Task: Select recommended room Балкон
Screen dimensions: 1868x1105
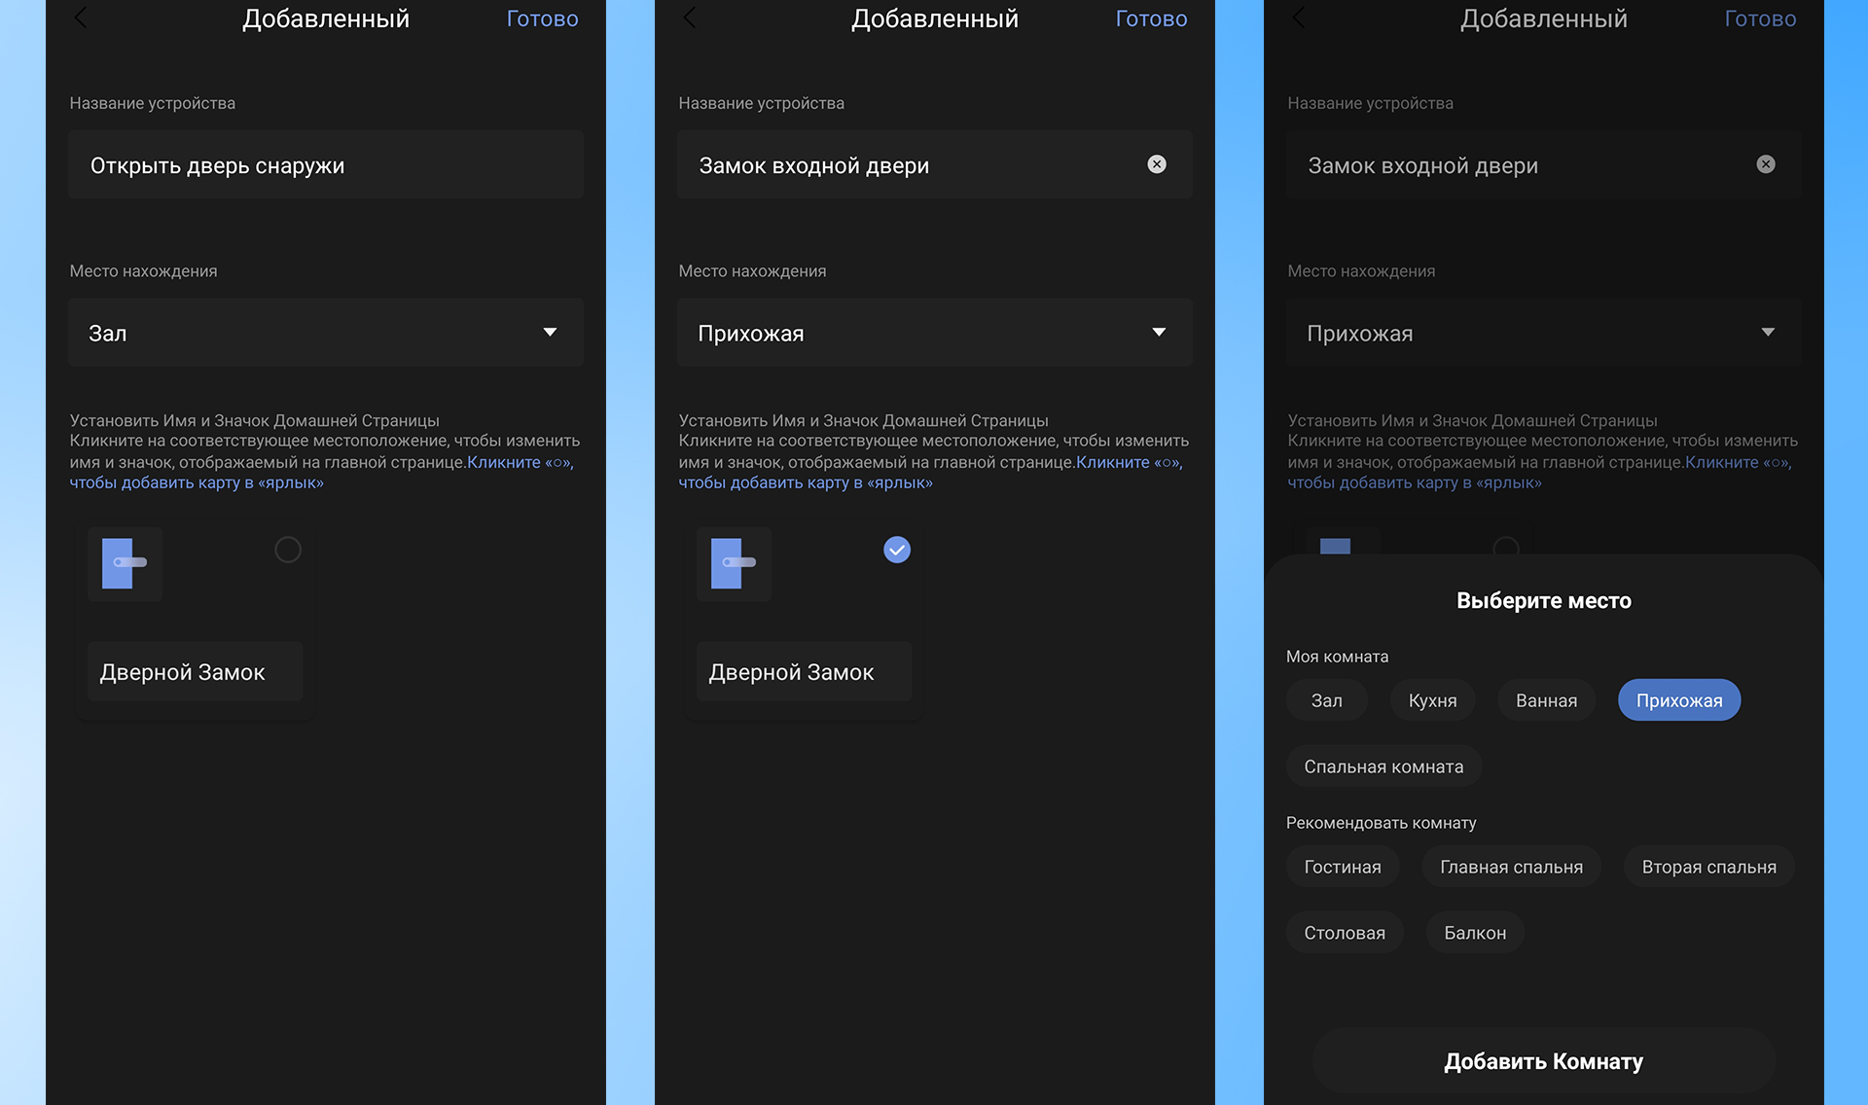Action: 1474,933
